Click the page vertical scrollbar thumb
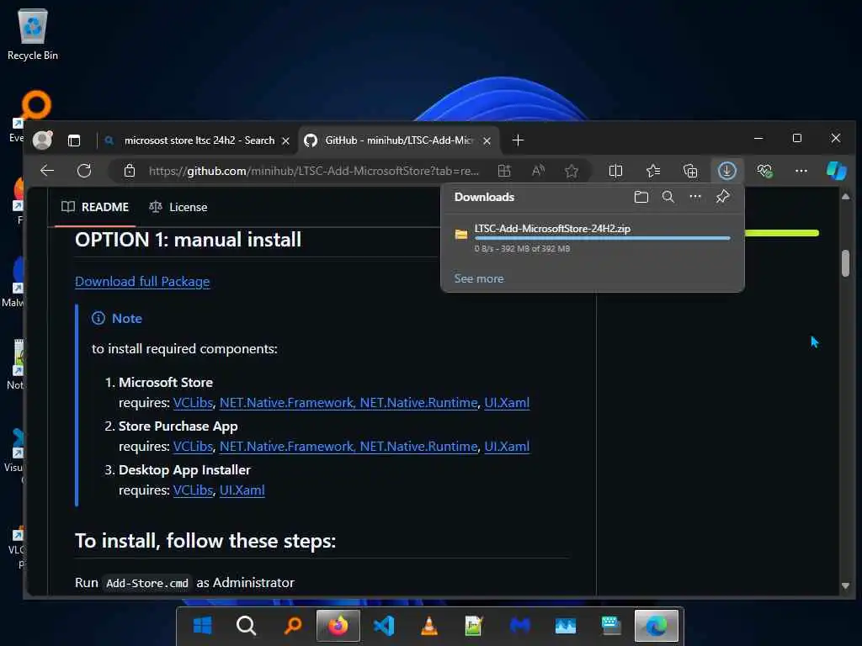Image resolution: width=862 pixels, height=646 pixels. (845, 263)
